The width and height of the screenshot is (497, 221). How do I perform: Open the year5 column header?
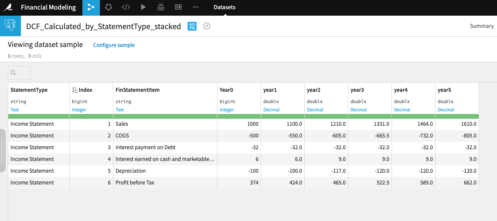pos(444,90)
